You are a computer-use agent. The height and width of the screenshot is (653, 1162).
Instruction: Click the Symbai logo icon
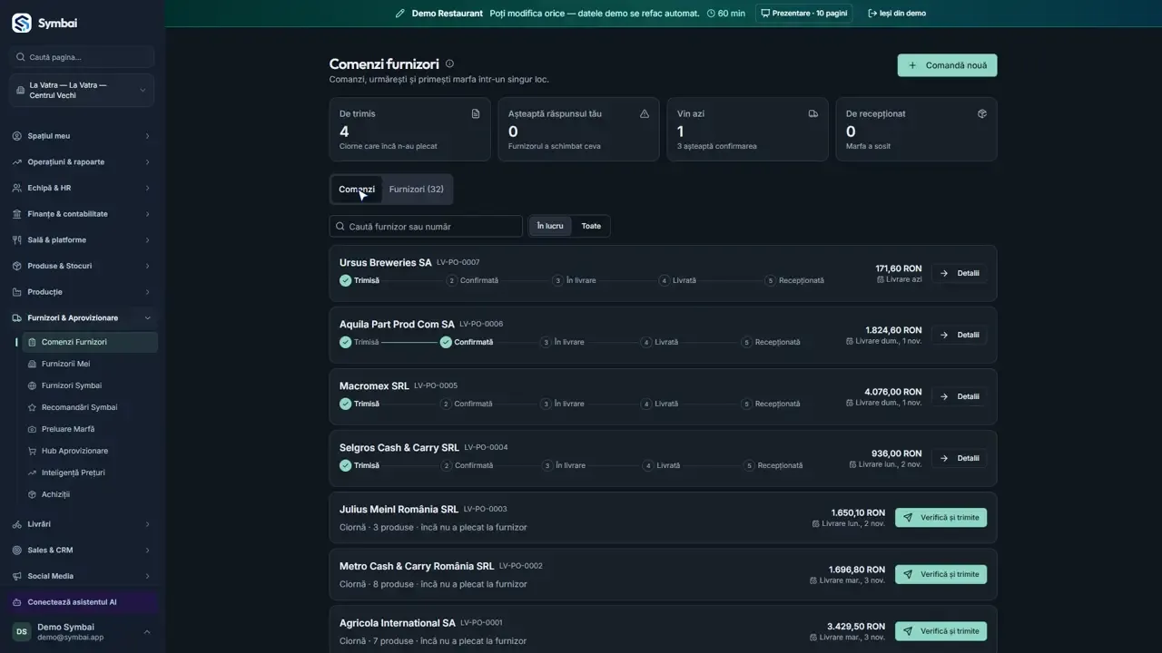[x=21, y=23]
